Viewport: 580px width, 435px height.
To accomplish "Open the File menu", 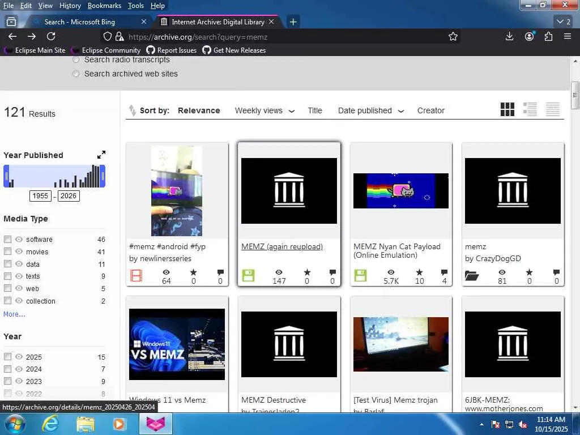I will pyautogui.click(x=8, y=6).
